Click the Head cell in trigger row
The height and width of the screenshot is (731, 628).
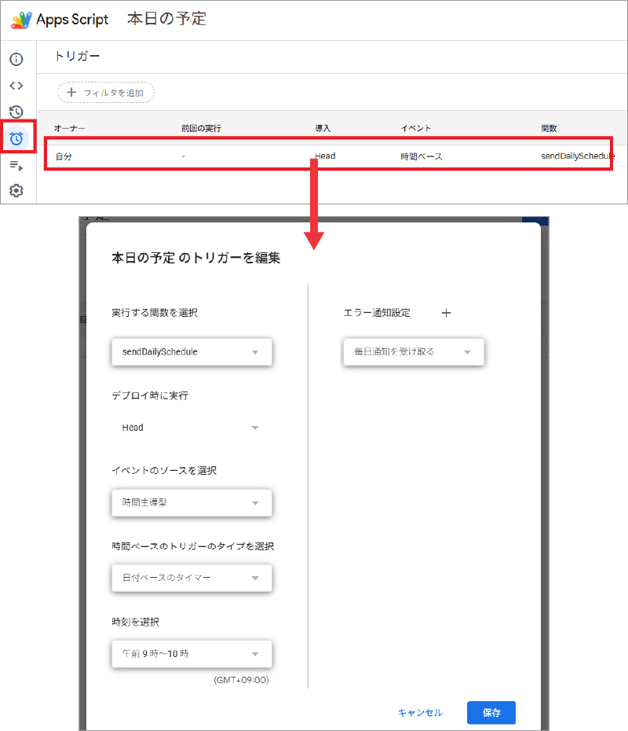point(325,156)
